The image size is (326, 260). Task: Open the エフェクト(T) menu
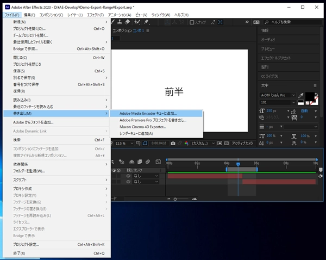click(95, 15)
